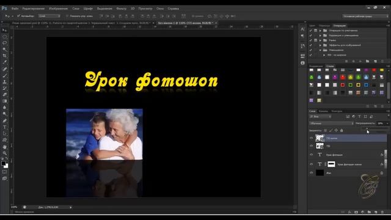This screenshot has height=220, width=391.
Task: Lock all padlock icon in Layers panel
Action: [x=342, y=130]
